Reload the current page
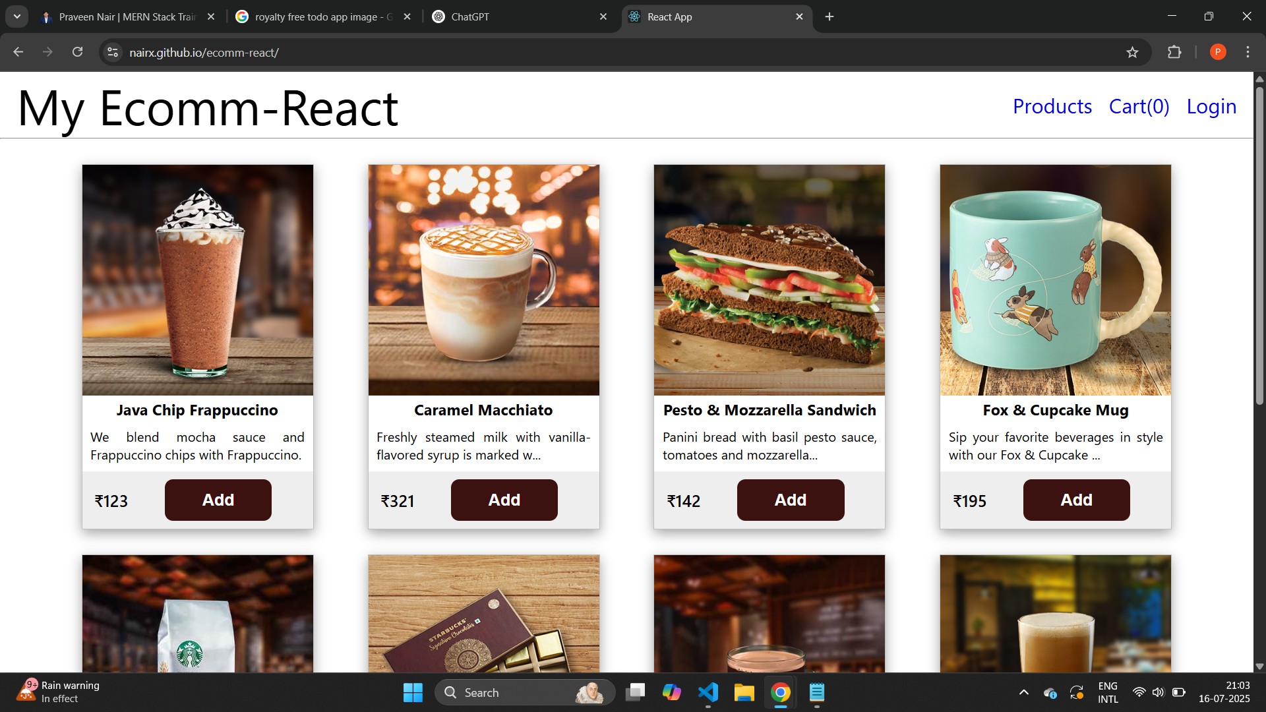1266x712 pixels. click(77, 52)
